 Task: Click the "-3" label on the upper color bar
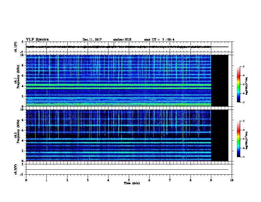click(243, 66)
